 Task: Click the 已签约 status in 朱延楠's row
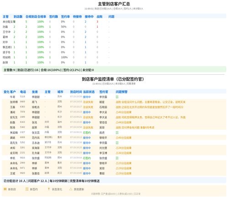87,133
